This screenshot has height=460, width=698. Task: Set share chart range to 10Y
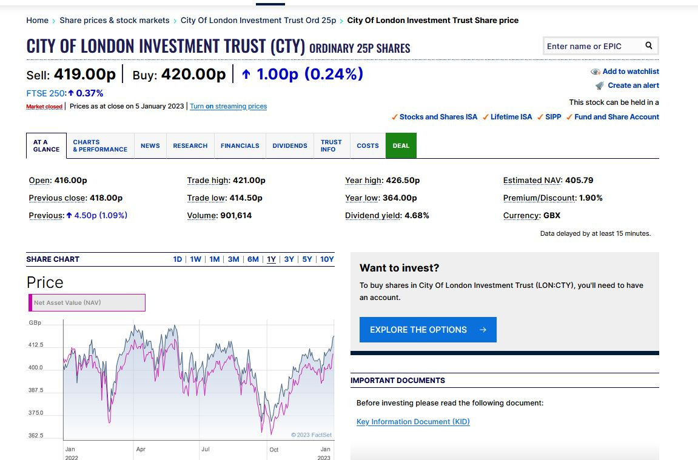pos(327,259)
